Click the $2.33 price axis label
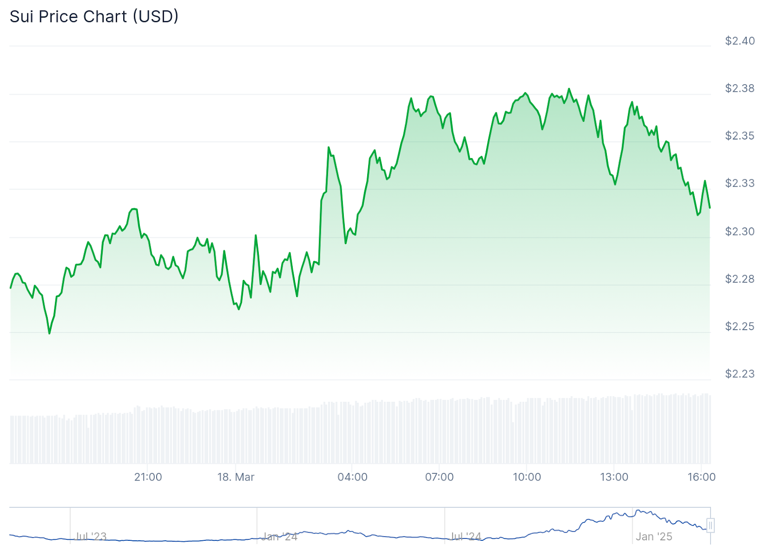 pos(740,183)
